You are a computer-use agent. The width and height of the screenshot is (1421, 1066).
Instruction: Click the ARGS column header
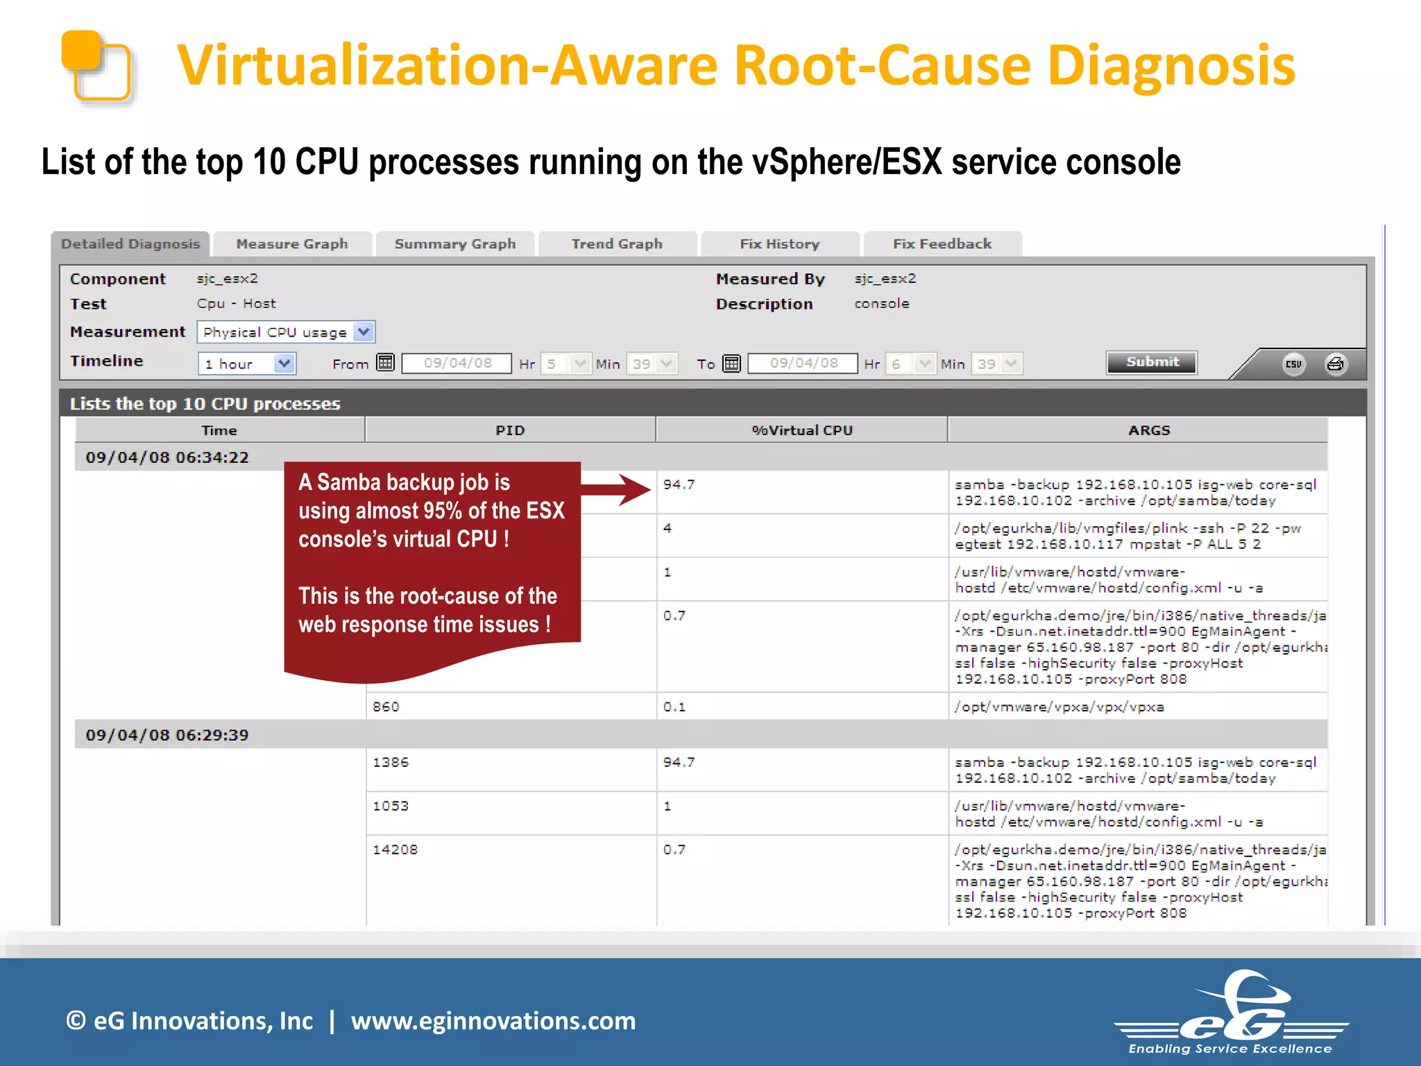point(1138,430)
